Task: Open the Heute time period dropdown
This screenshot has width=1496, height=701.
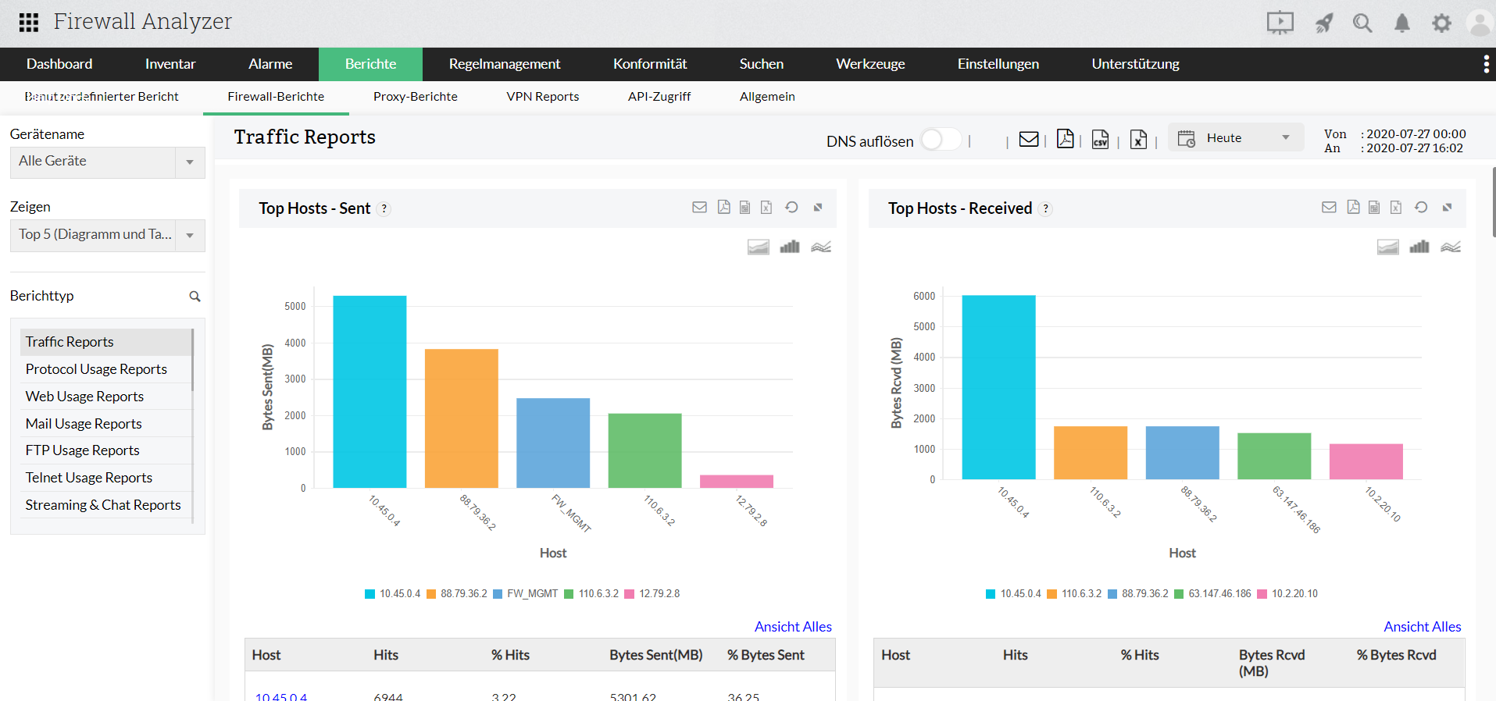Action: pyautogui.click(x=1235, y=138)
